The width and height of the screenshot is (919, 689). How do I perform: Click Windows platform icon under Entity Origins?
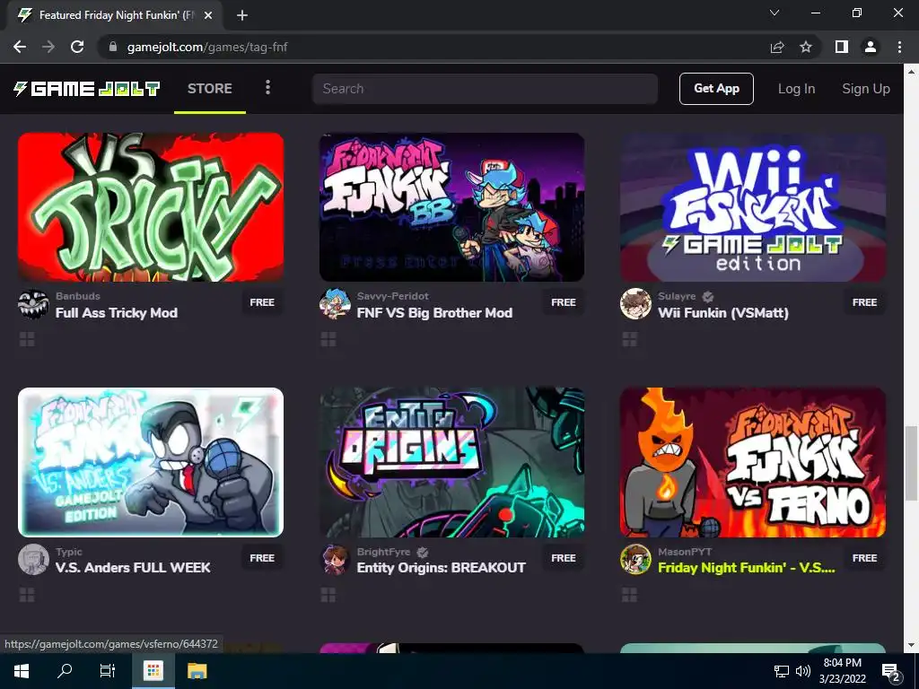328,595
